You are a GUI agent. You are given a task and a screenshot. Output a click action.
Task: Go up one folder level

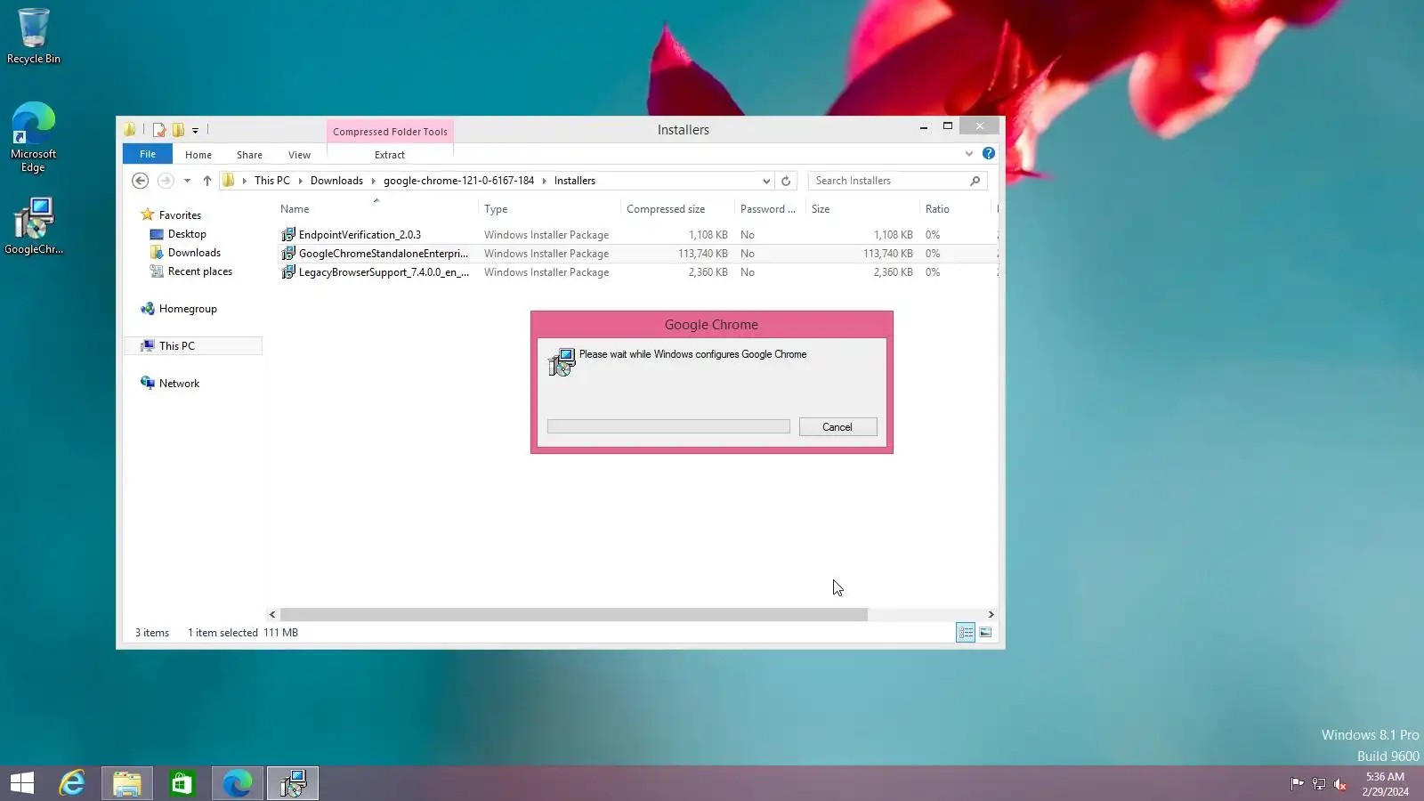(x=207, y=181)
